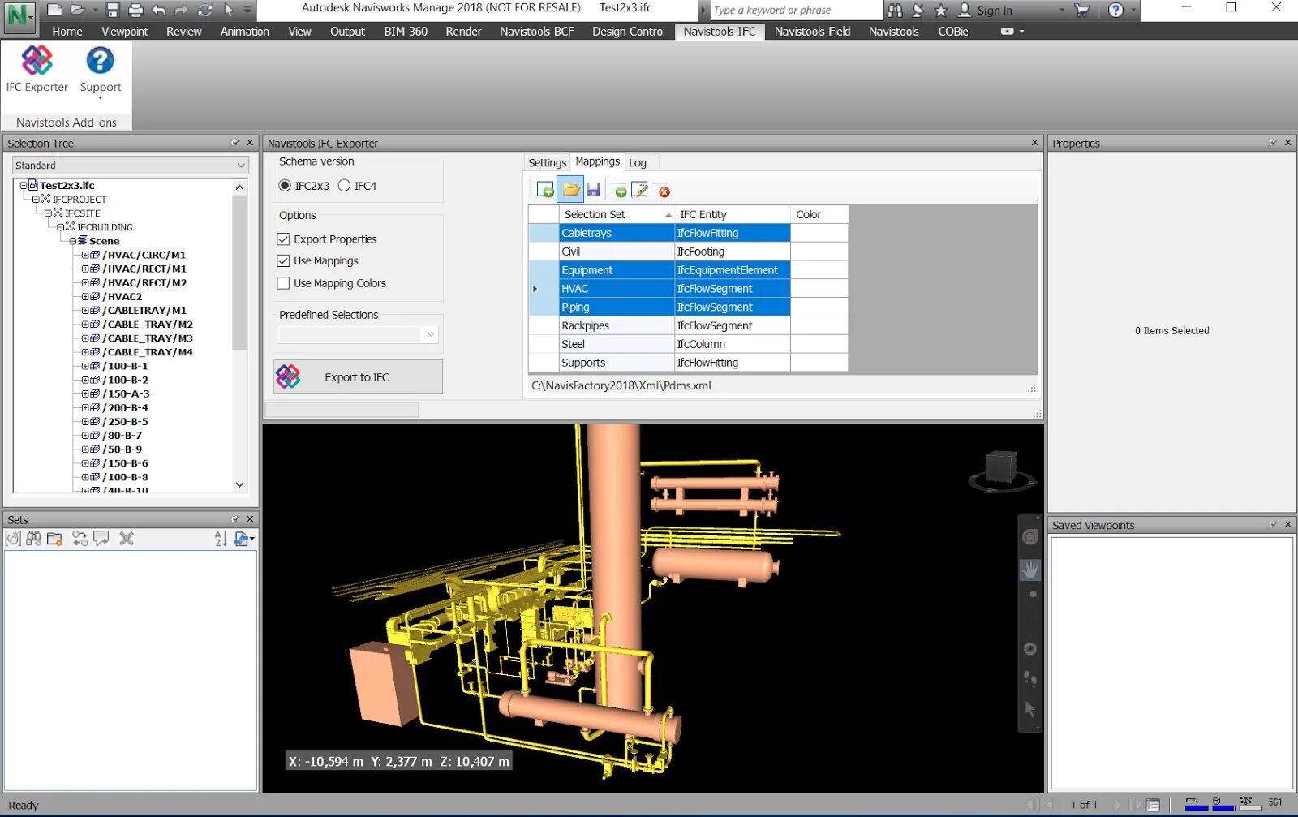Print from the quick access toolbar

point(135,10)
